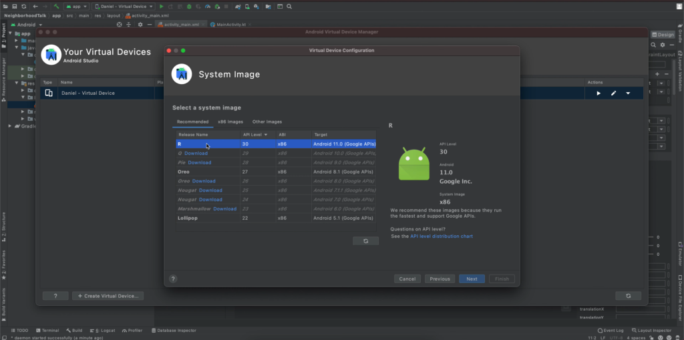Switch to Design view button
Viewport: 684px width, 340px height.
point(663,35)
